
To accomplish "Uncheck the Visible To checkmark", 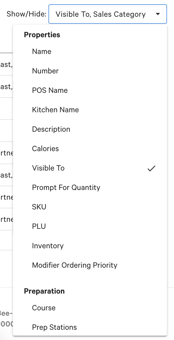I will click(152, 168).
